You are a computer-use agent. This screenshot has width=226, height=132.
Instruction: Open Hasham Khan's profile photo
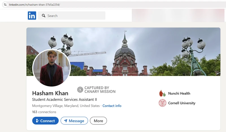51,68
